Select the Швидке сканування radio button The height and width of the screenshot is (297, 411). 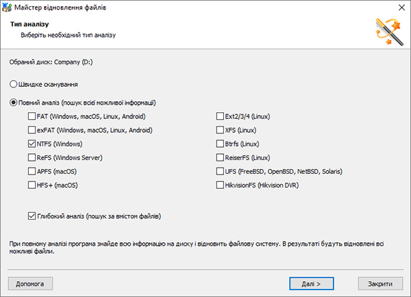point(14,84)
